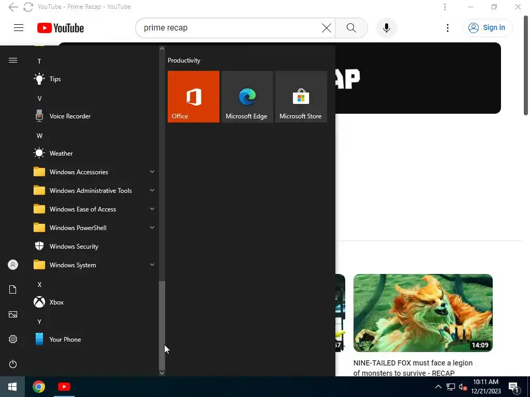Expand the Start menu hamburger
Image resolution: width=530 pixels, height=397 pixels.
coord(13,60)
